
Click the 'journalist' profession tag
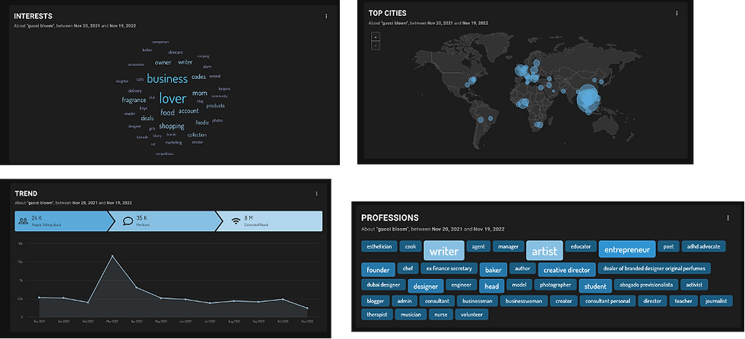715,300
